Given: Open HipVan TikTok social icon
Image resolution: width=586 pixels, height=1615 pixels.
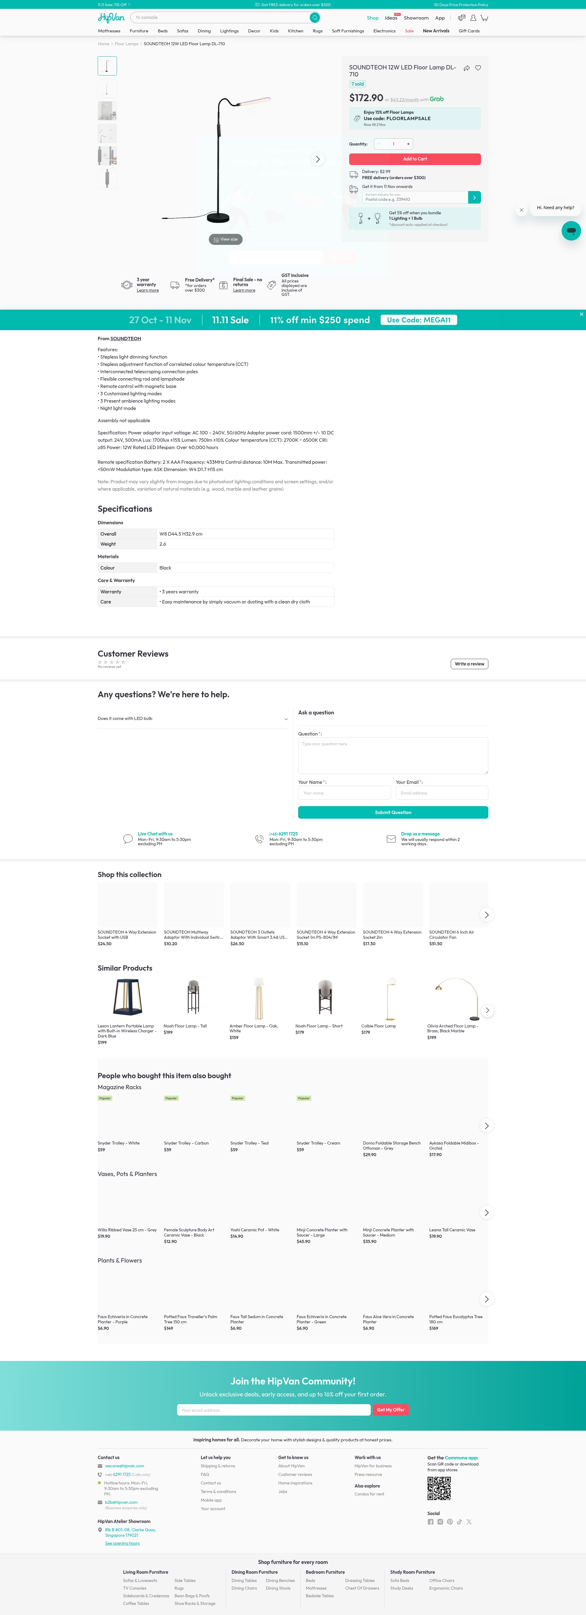Looking at the screenshot, I should coord(460,1521).
